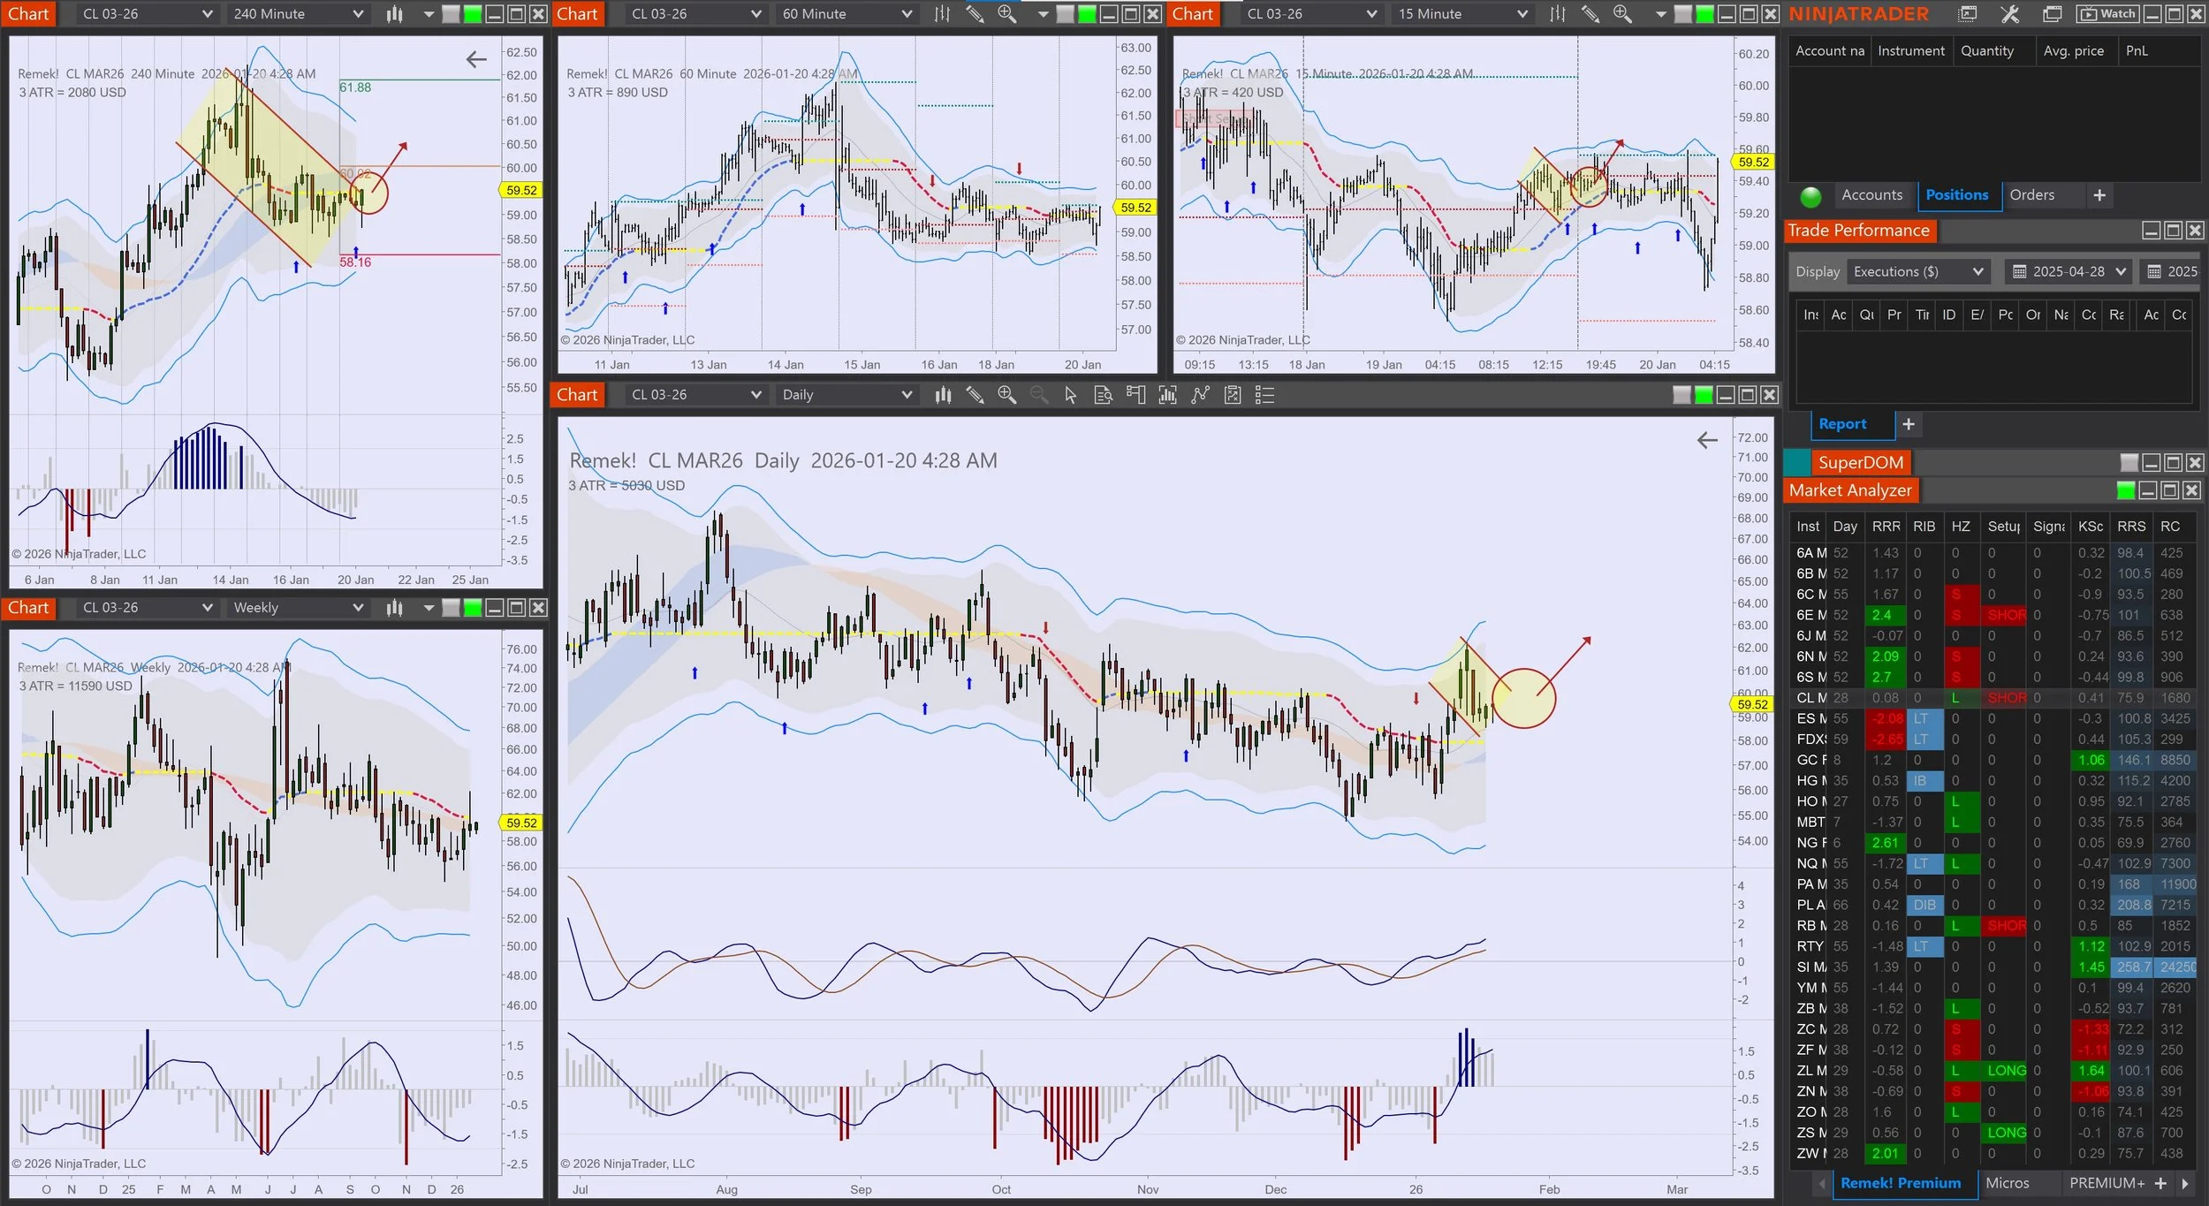Click teal color swatch beside SuperDOM
Image resolution: width=2209 pixels, height=1206 pixels.
[1797, 462]
